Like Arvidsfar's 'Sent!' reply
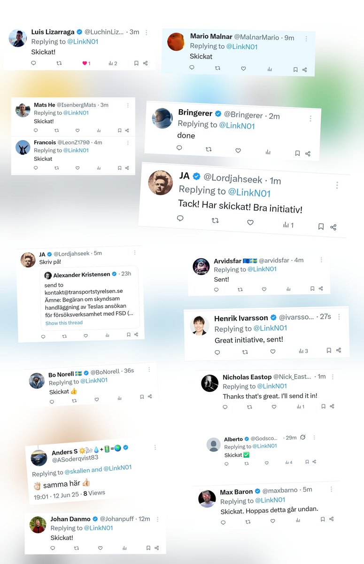Screen dimensions: 364x564 (x=264, y=290)
